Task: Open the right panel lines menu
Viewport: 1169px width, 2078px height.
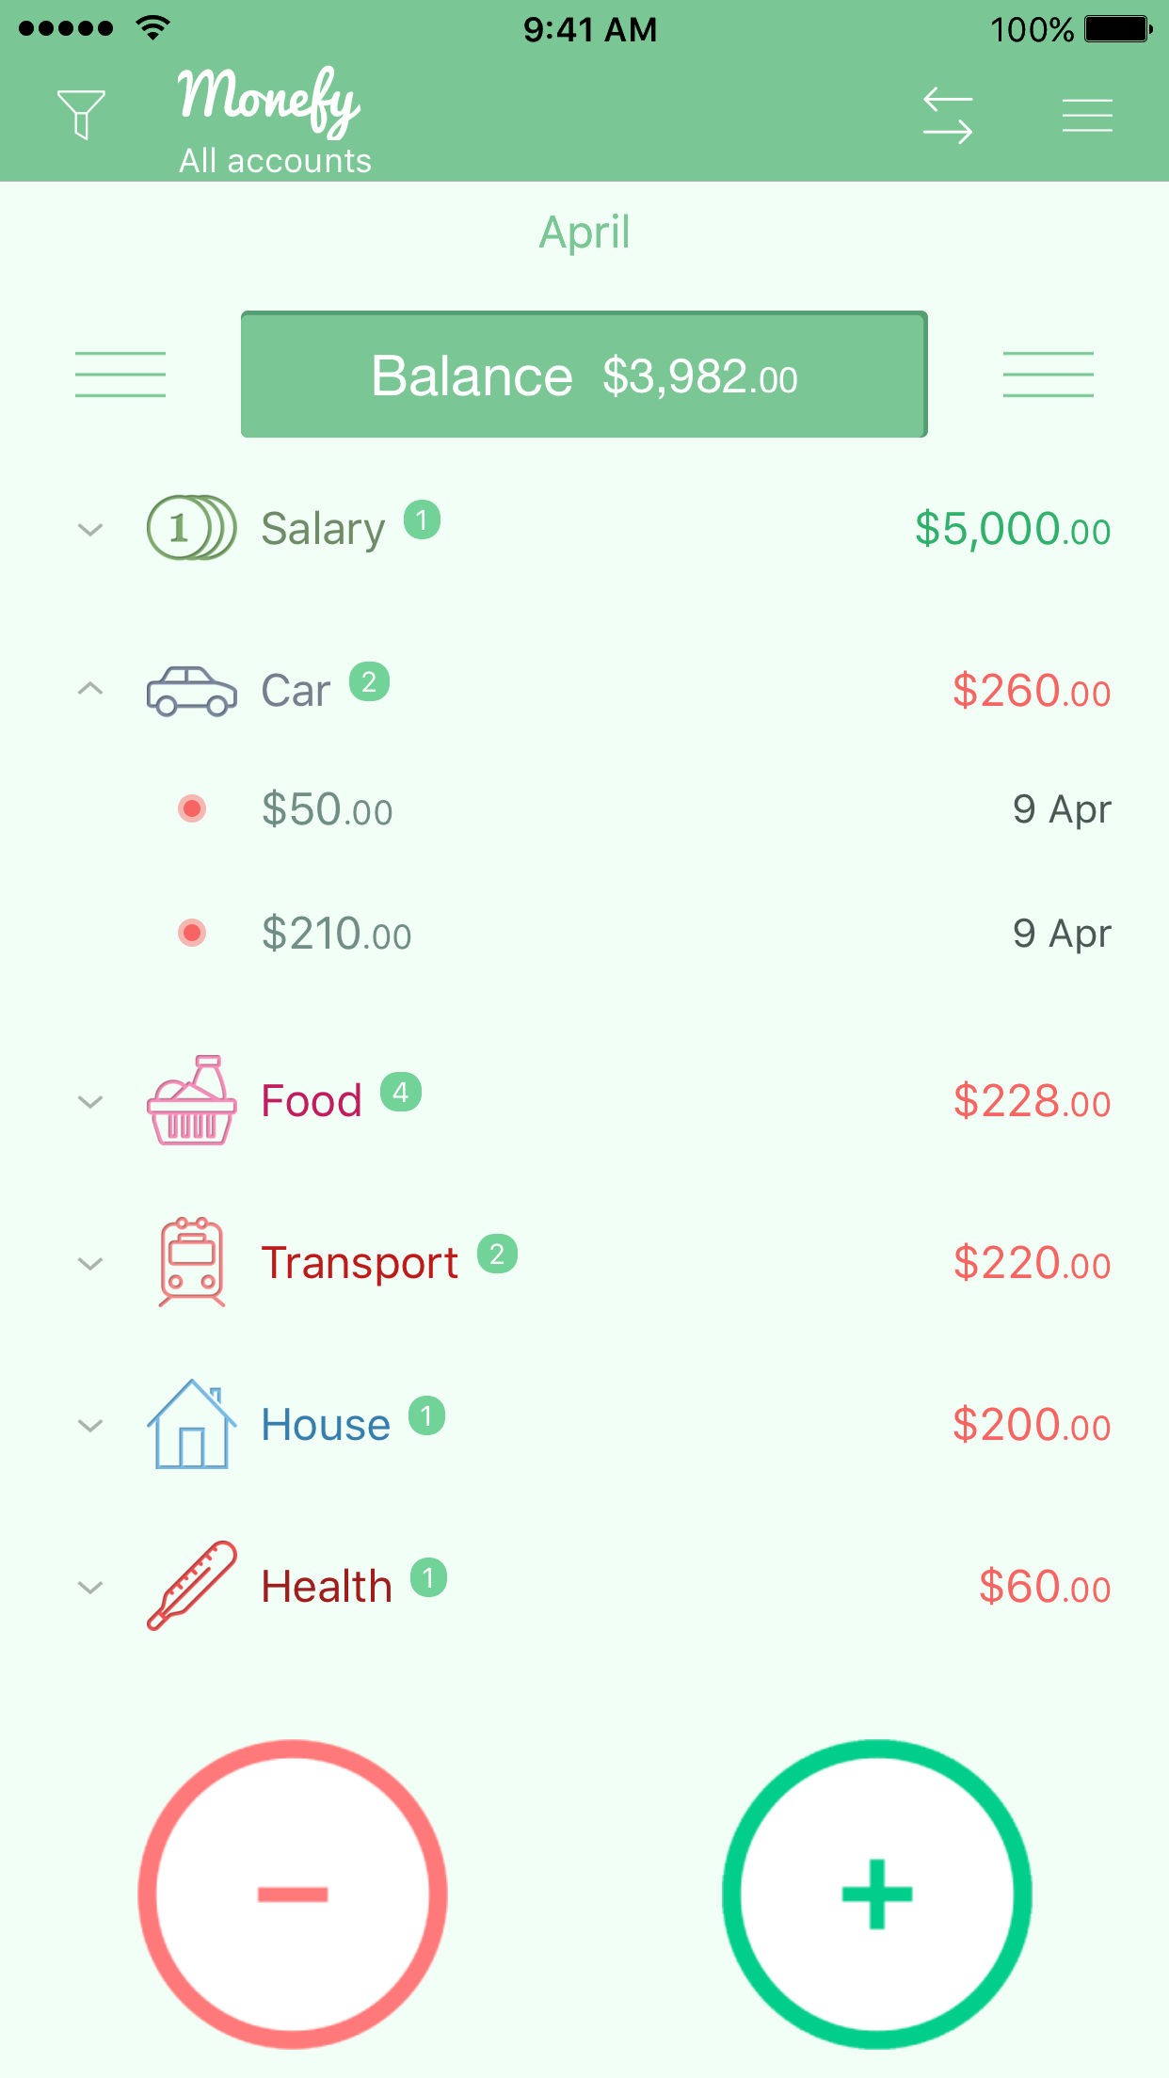Action: [x=1048, y=375]
